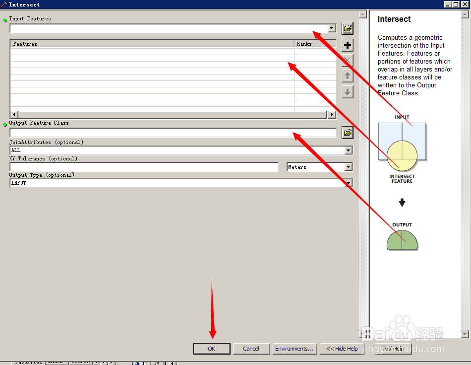Open the Meters units dropdown
This screenshot has height=365, width=471.
tap(349, 167)
